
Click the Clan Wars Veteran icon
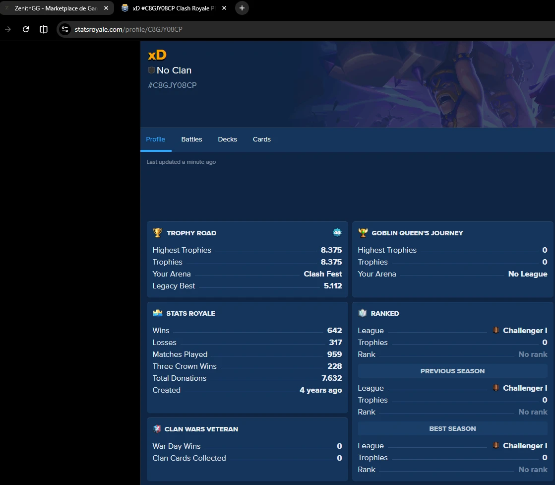coord(157,429)
